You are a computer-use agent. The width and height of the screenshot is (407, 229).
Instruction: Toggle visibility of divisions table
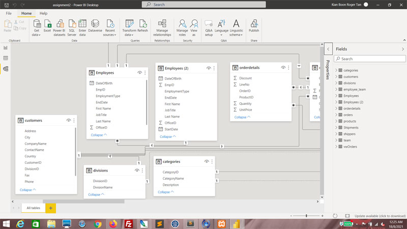coord(137,170)
